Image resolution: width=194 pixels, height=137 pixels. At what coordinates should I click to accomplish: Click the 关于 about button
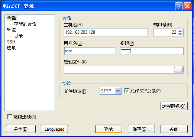21,129
